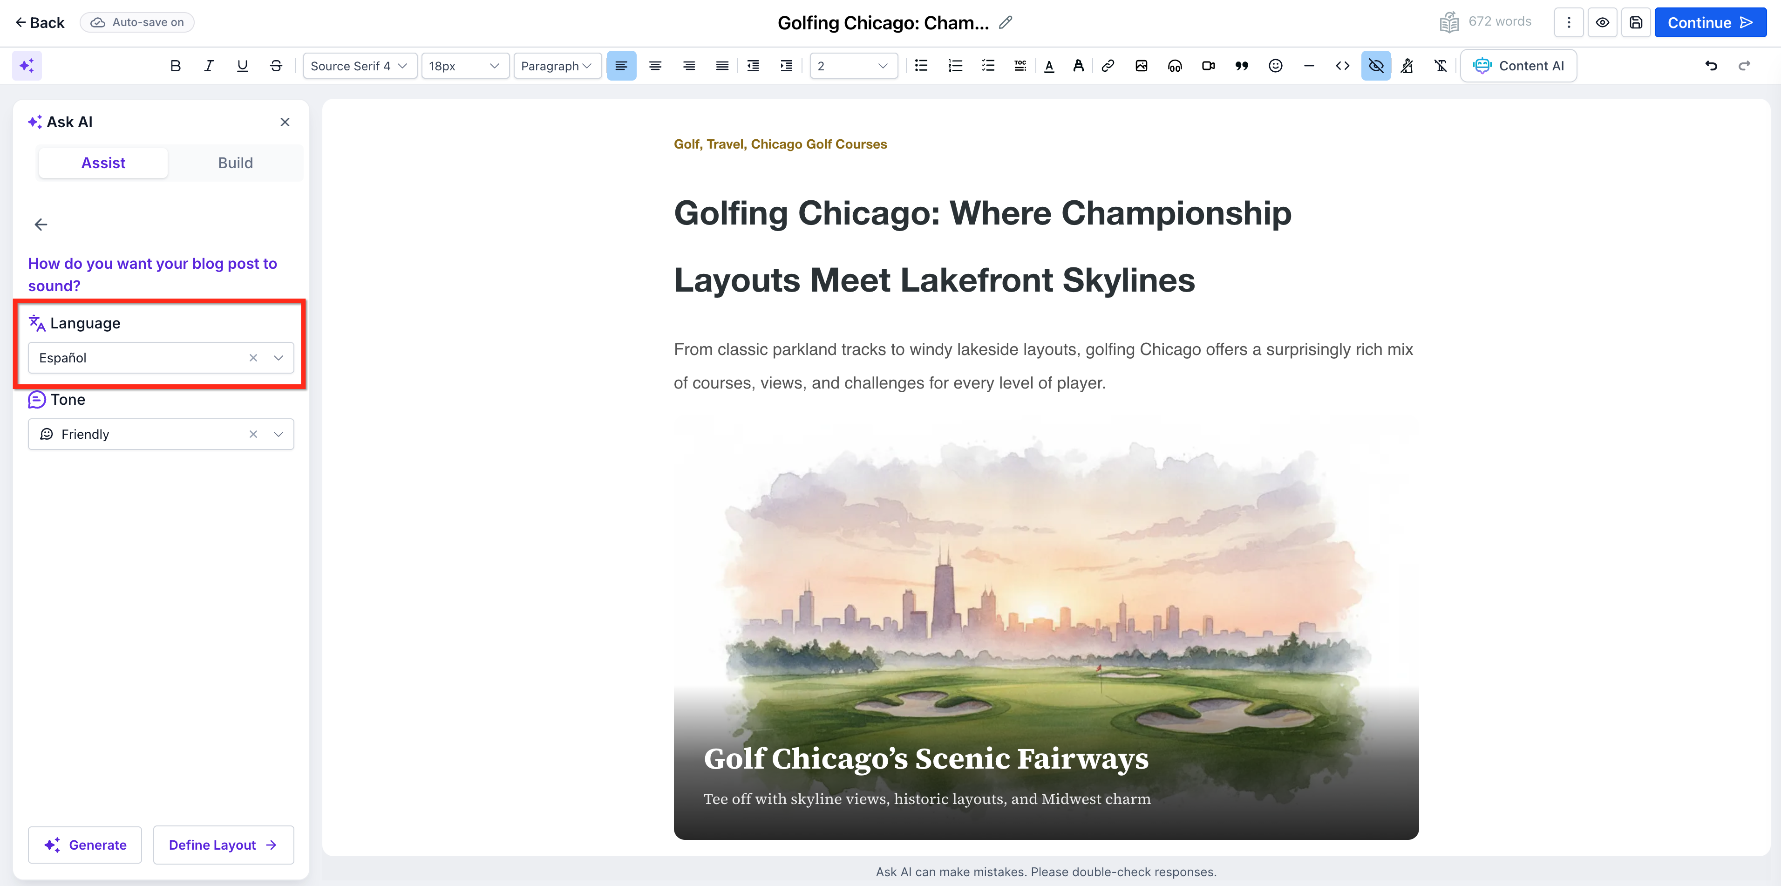Open the text color picker
The width and height of the screenshot is (1781, 886).
tap(1049, 66)
